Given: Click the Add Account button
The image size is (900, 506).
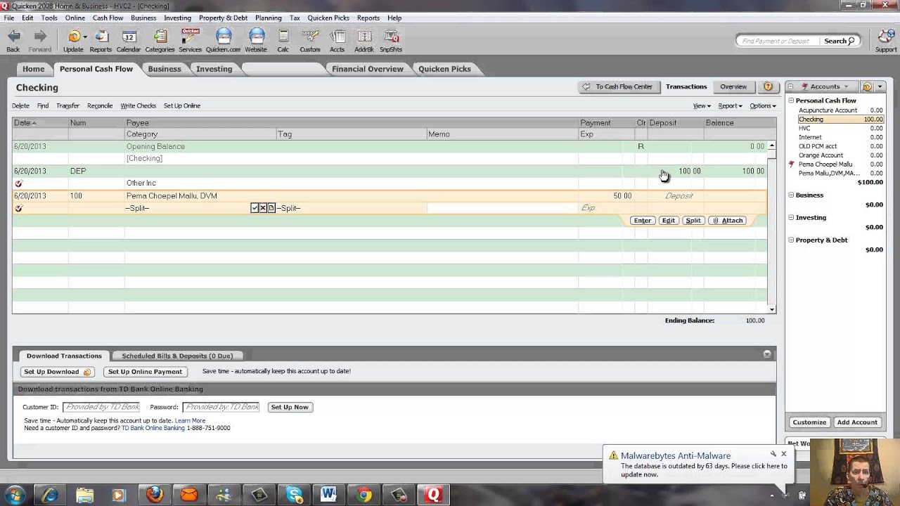Looking at the screenshot, I should pos(857,422).
